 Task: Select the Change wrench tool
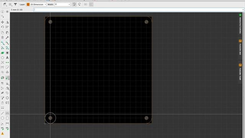point(7,38)
